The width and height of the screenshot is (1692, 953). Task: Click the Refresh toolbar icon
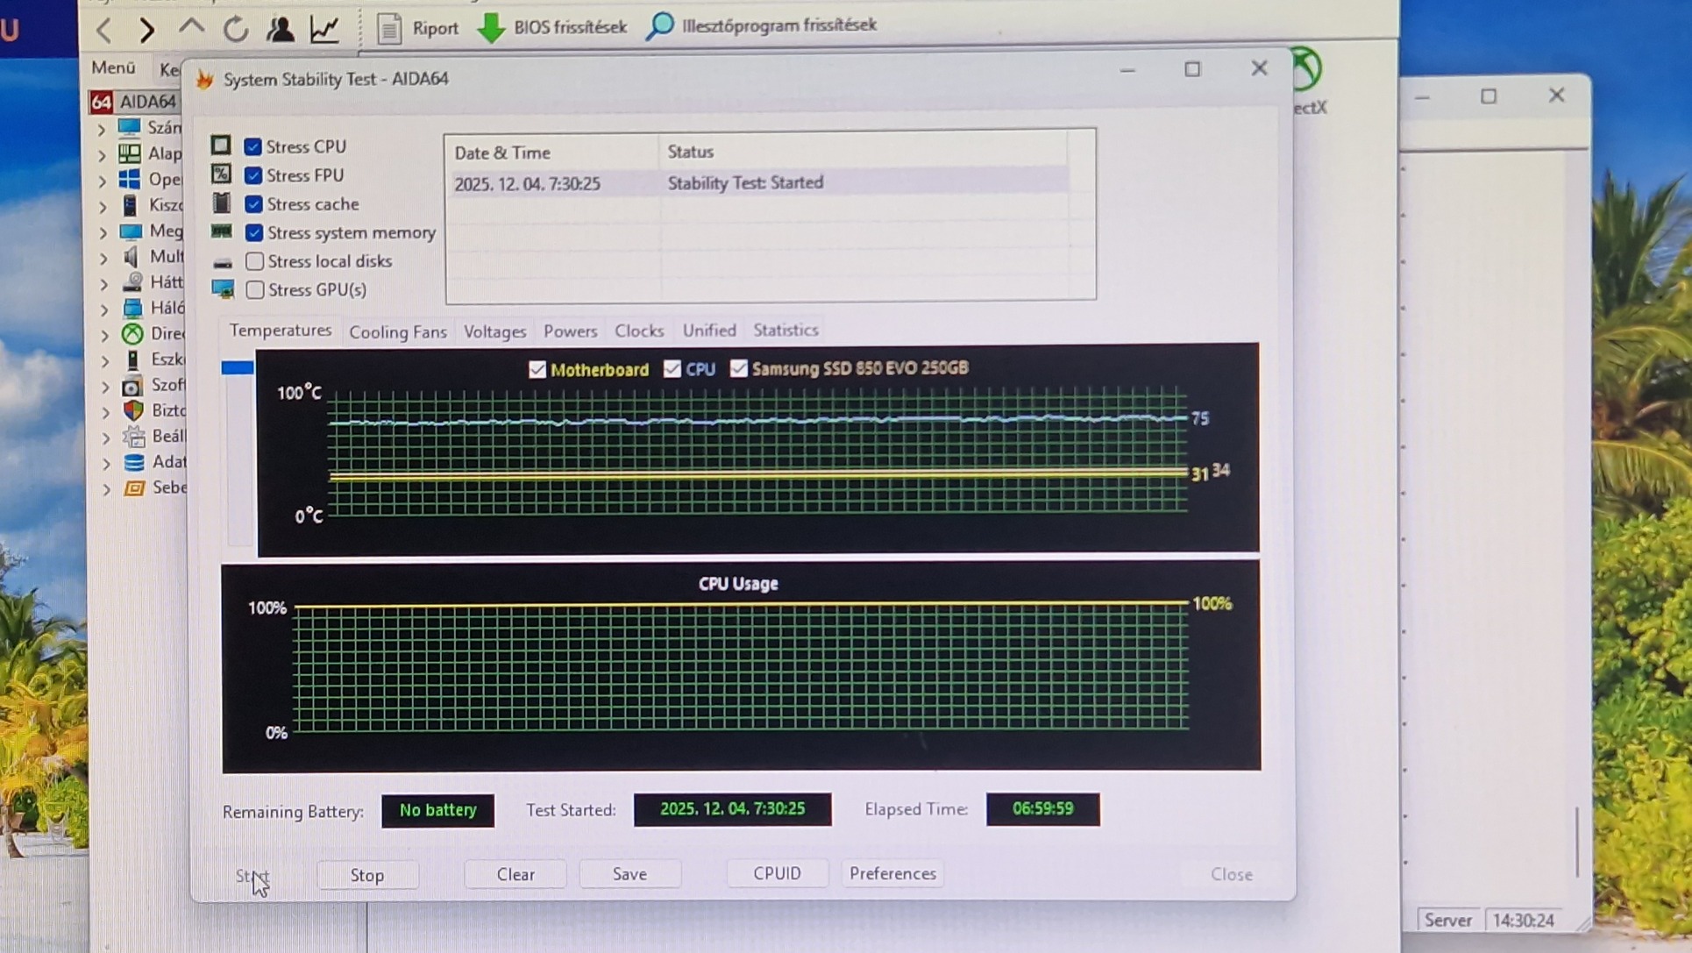tap(235, 30)
